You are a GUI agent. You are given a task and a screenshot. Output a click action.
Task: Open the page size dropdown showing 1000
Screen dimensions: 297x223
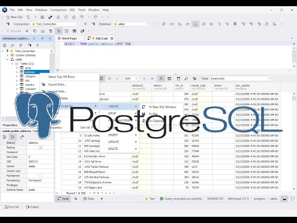[131, 79]
